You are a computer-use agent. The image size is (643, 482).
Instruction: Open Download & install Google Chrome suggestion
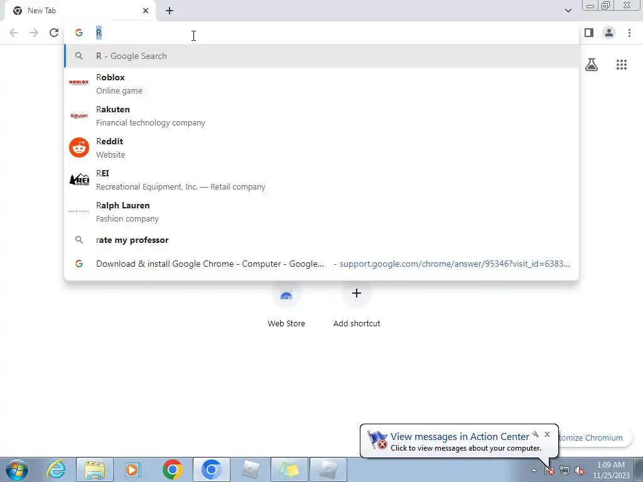(322, 264)
